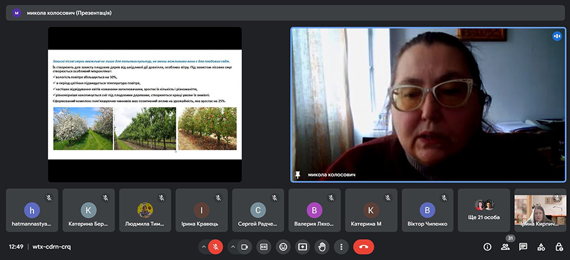Click the микола колосович (Презентація) header bar

click(285, 13)
